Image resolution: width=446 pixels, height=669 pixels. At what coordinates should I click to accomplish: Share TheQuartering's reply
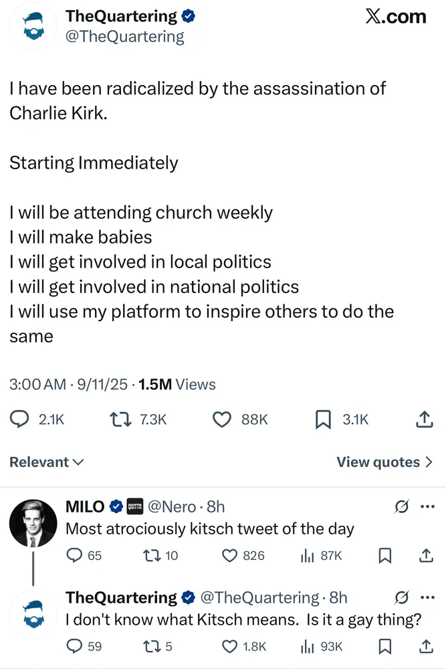(x=425, y=646)
